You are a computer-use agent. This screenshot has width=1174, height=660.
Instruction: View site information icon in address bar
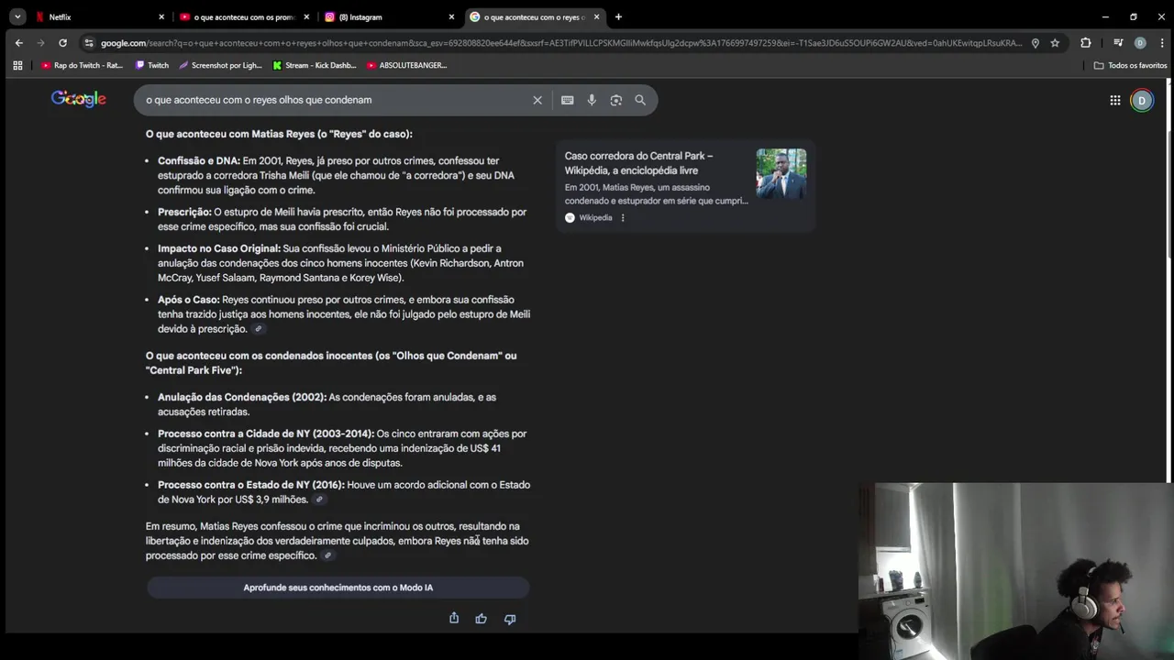[x=88, y=43]
